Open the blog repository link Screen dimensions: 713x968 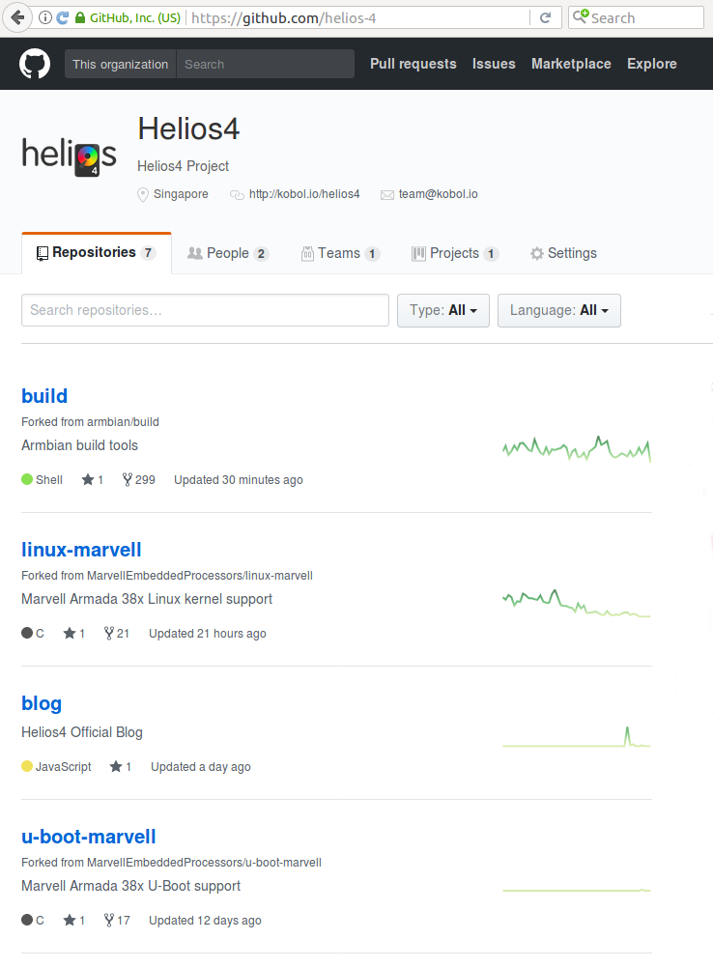click(x=42, y=703)
